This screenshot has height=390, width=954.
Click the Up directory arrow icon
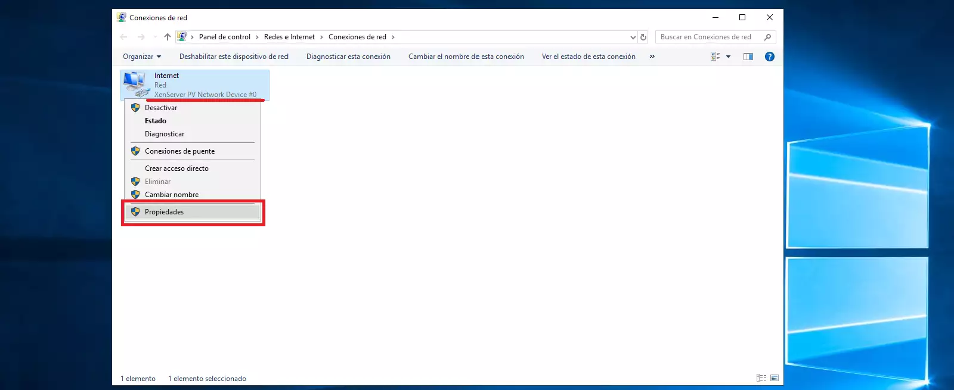click(168, 37)
